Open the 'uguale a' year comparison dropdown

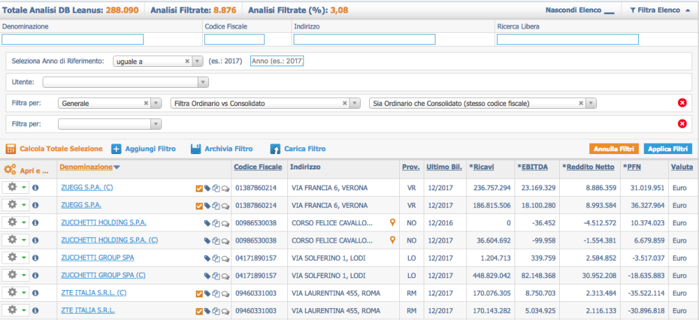(x=198, y=61)
